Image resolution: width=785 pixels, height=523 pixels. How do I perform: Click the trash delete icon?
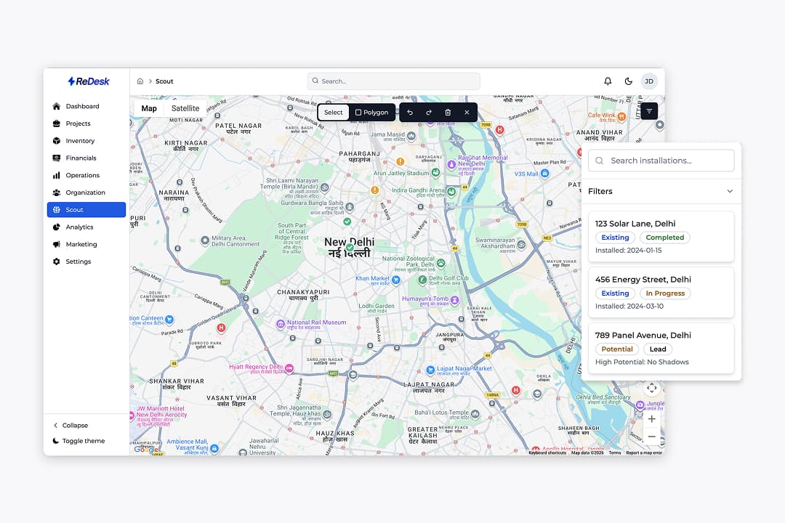(448, 112)
